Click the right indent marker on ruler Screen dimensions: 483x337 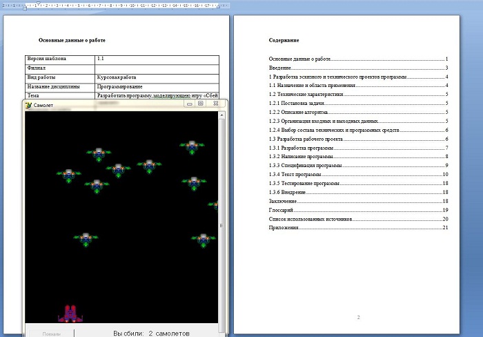218,6
